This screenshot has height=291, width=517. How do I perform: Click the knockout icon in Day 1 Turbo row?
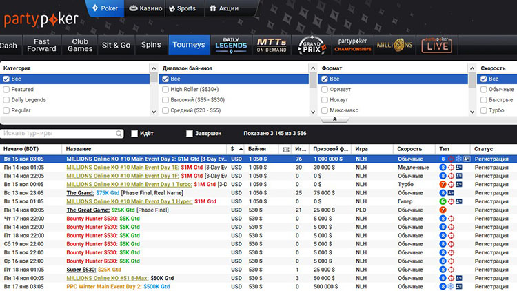coord(451,184)
